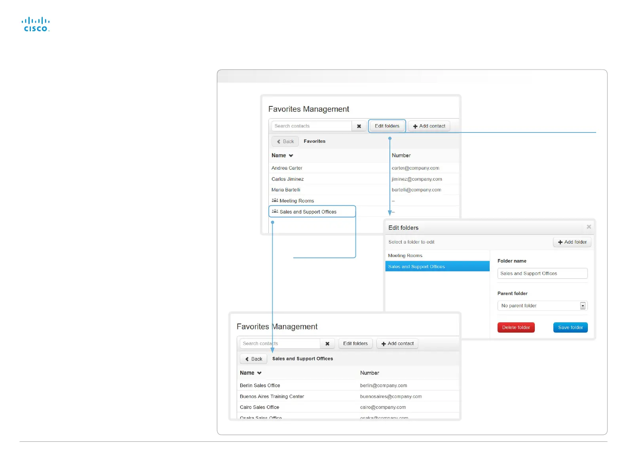Image resolution: width=627 pixels, height=471 pixels.
Task: Click Add contact in lower Favorites panel
Action: pyautogui.click(x=397, y=344)
